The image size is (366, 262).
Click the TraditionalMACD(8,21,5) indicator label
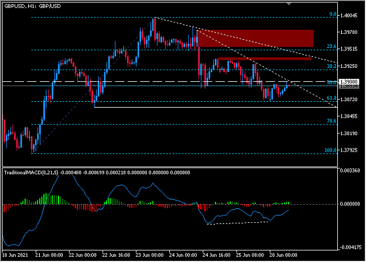[31, 173]
